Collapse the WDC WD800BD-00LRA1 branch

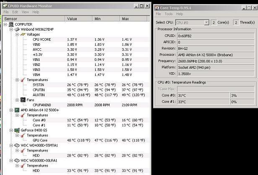pos(11,160)
